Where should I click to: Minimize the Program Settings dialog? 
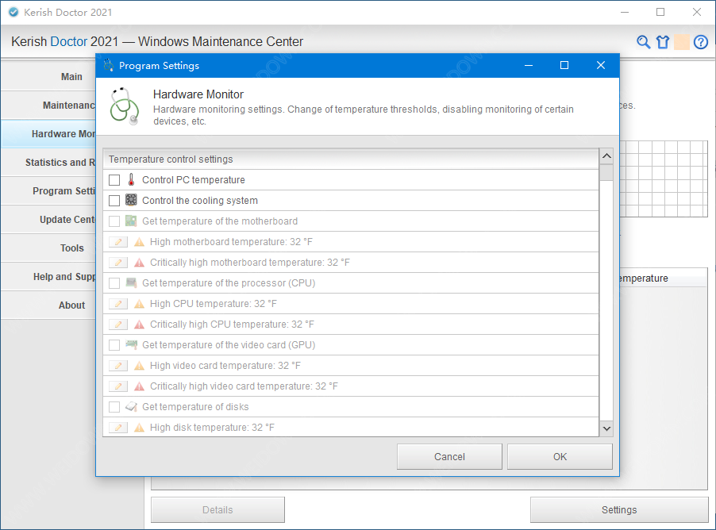tap(529, 65)
